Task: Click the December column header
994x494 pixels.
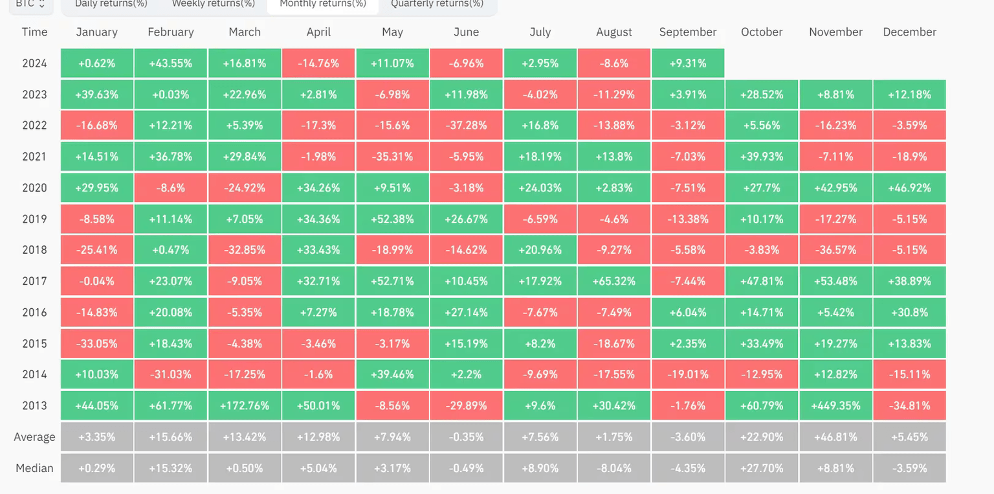Action: 909,32
